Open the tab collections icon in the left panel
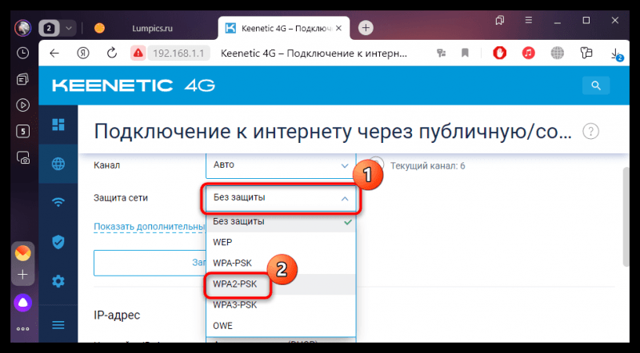This screenshot has height=353, width=640. point(23,79)
